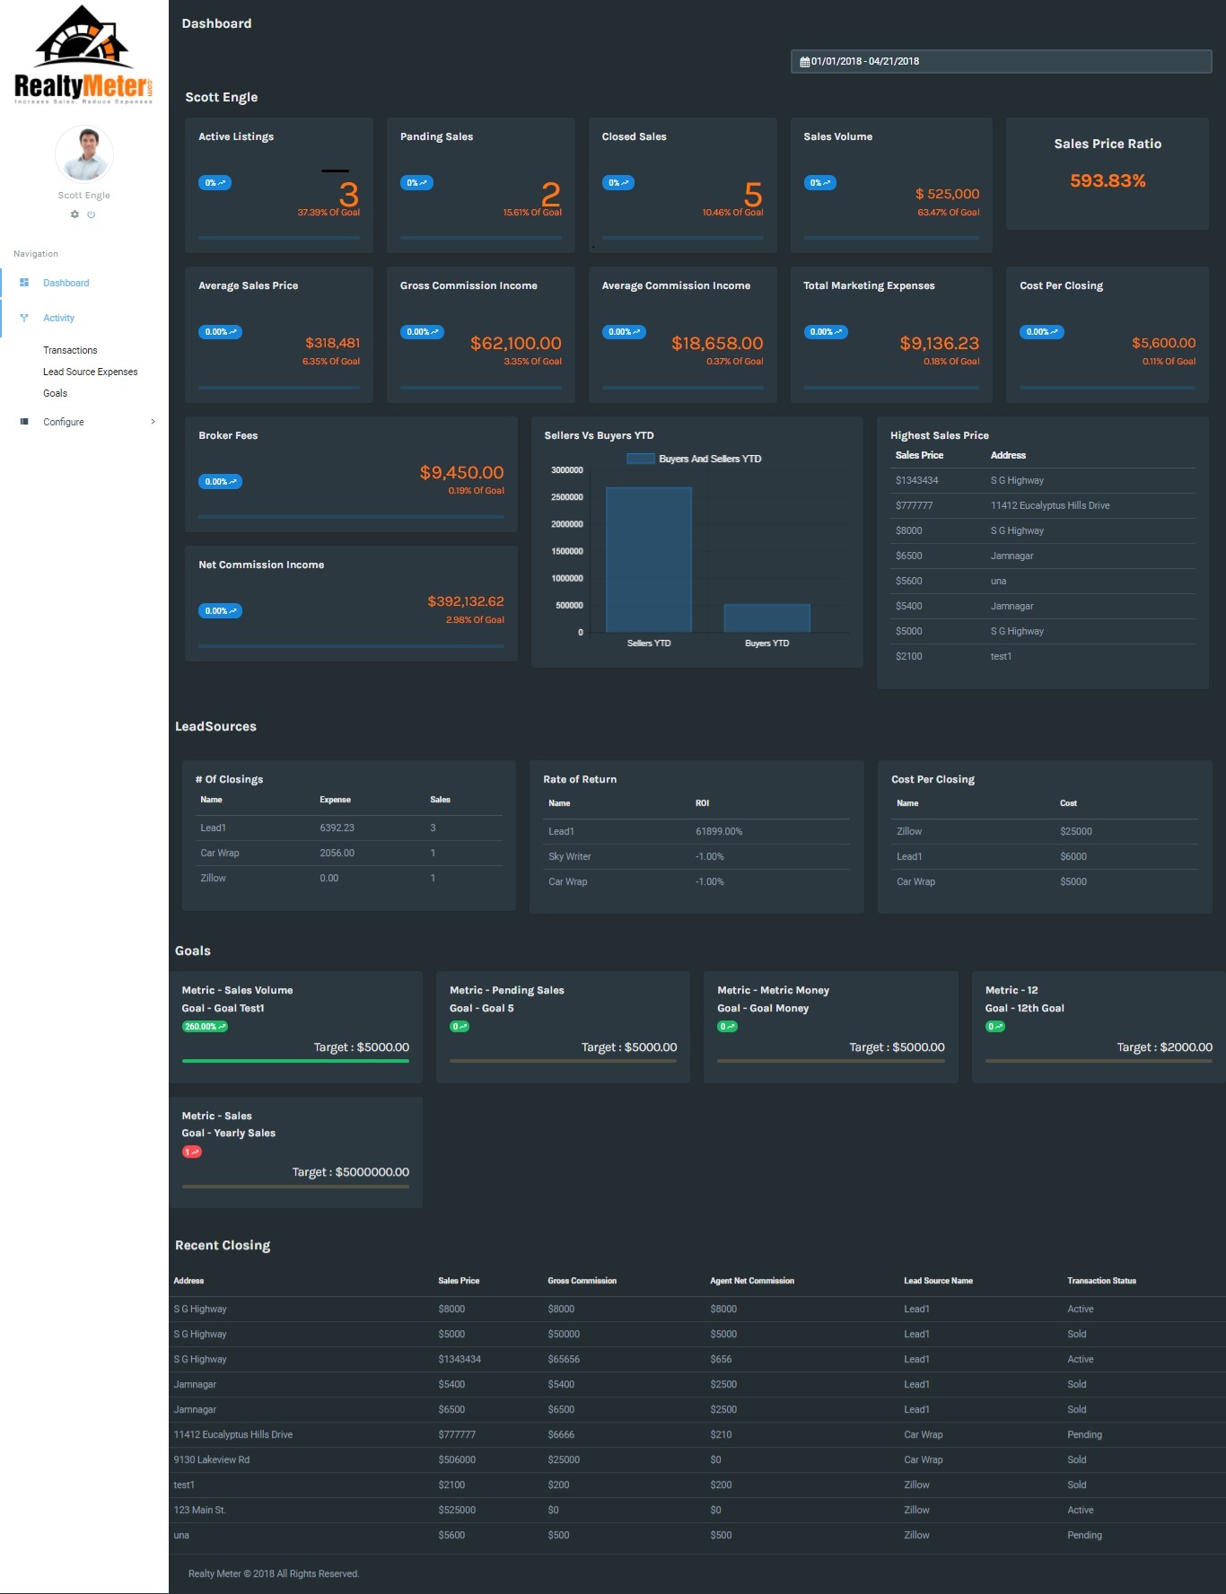Open the date range field 01/01/2018 - 04/21/2018
1226x1594 pixels.
pos(1001,61)
